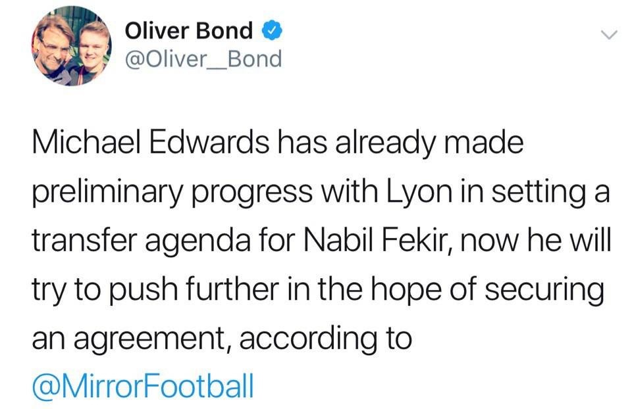Click the word "agreement" in the tweet
The width and height of the screenshot is (632, 409).
[x=154, y=339]
